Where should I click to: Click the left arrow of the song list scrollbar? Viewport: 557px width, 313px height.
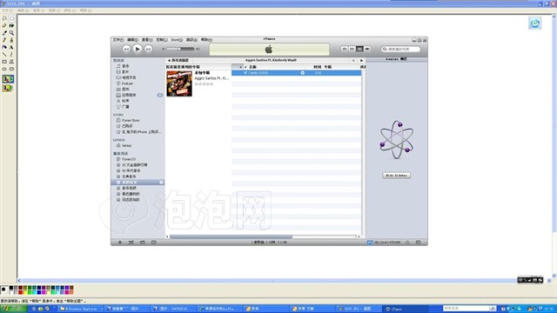point(167,236)
